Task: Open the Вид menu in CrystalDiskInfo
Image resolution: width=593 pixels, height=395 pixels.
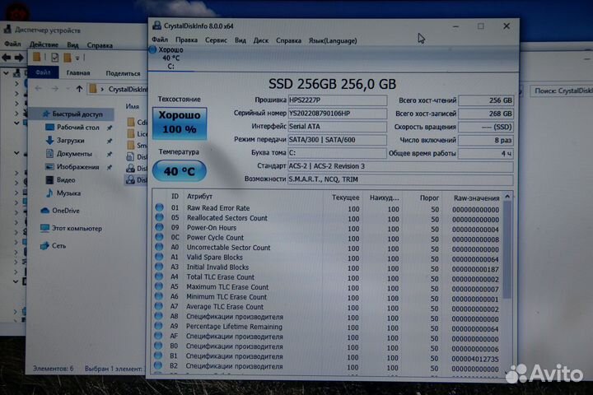Action: coord(240,40)
